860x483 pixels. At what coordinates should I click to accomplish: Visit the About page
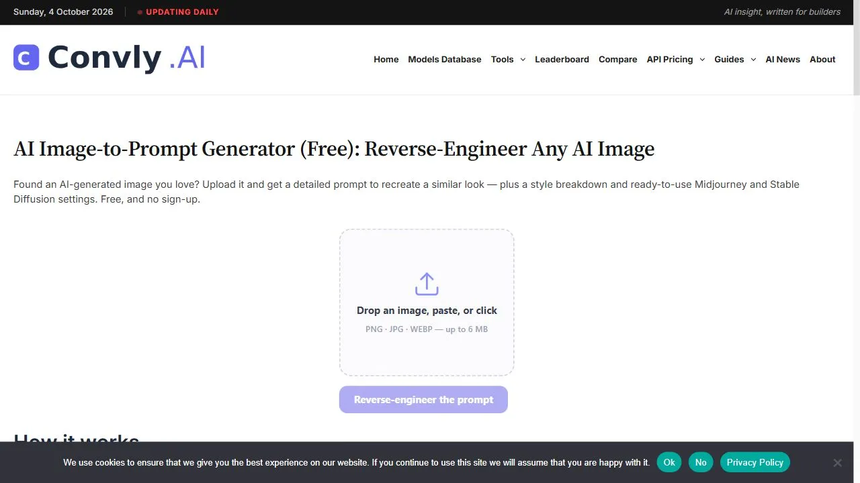pyautogui.click(x=822, y=60)
